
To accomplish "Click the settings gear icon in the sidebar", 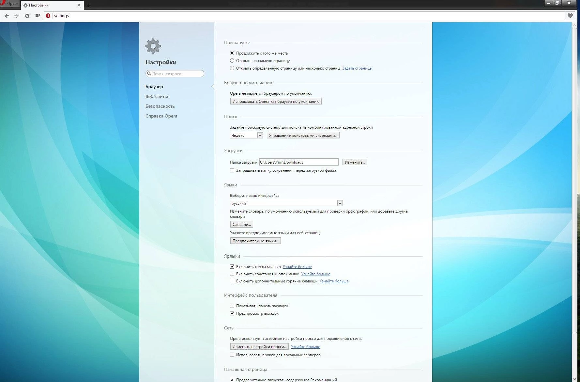I will (153, 46).
